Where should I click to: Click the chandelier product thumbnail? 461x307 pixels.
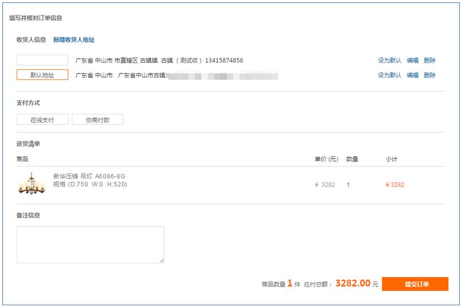coord(32,184)
